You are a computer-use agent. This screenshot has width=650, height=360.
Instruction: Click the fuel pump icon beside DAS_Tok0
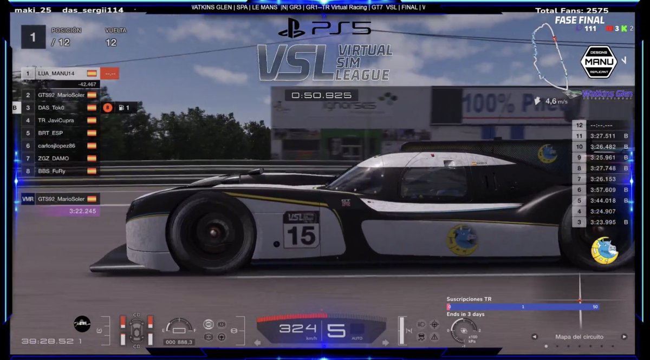[x=121, y=107]
